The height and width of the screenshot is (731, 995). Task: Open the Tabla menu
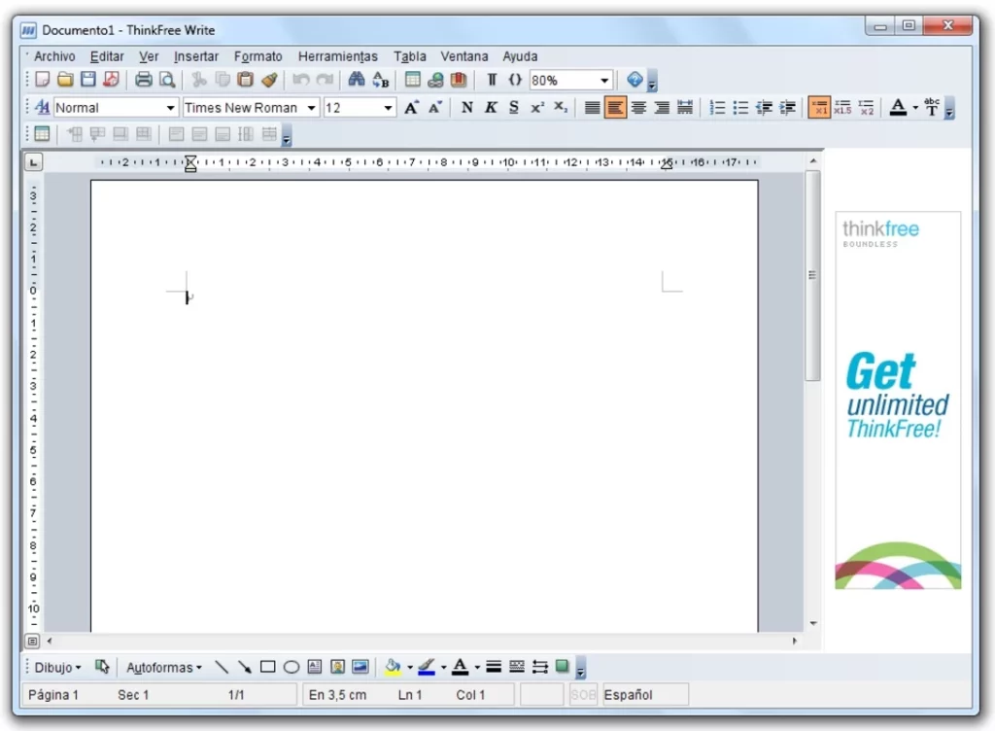click(x=410, y=56)
